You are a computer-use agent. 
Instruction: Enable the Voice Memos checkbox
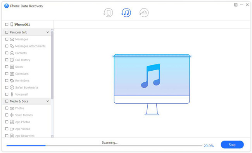[x=7, y=115]
